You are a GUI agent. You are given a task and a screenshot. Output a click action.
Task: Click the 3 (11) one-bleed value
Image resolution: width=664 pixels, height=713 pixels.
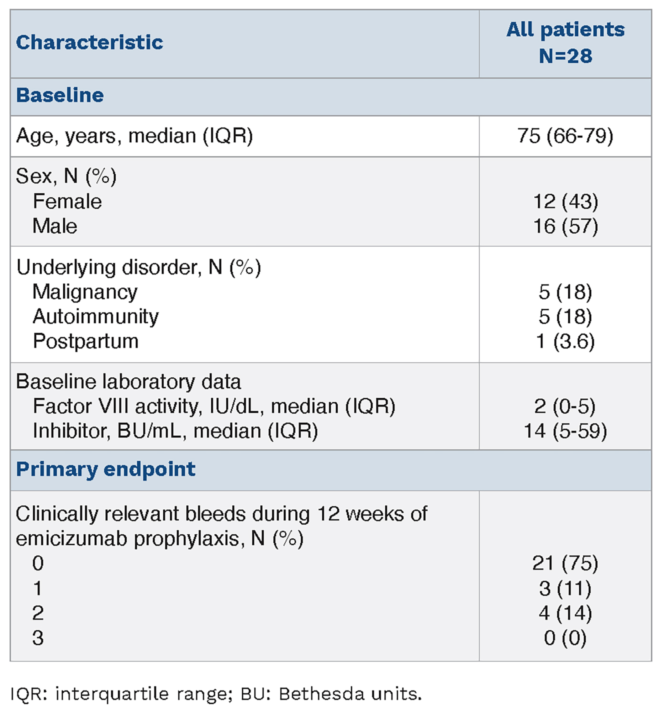click(565, 588)
